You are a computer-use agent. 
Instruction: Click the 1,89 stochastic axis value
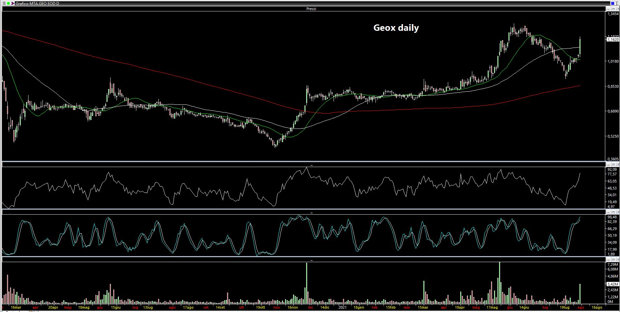click(x=611, y=254)
